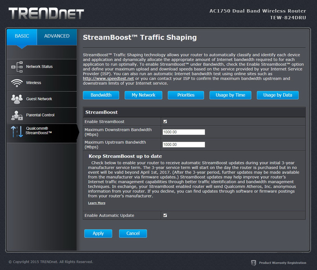317x270 pixels.
Task: Open the speedtest.net link
Action: [x=108, y=78]
